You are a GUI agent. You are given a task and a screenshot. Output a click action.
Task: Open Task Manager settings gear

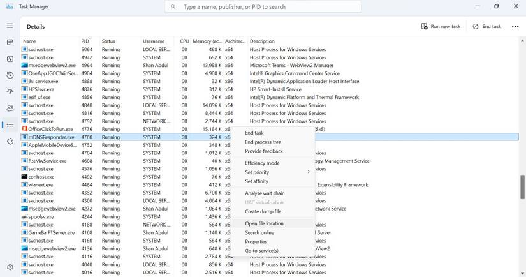10,267
